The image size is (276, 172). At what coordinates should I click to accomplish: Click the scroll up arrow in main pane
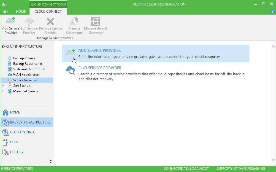[x=273, y=47]
